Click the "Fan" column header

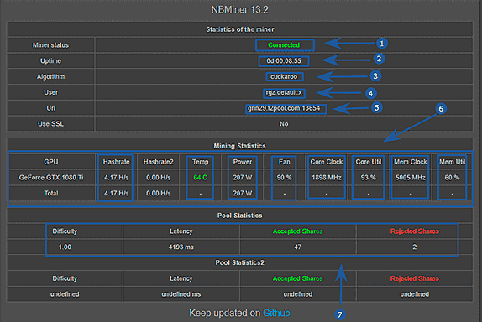285,162
